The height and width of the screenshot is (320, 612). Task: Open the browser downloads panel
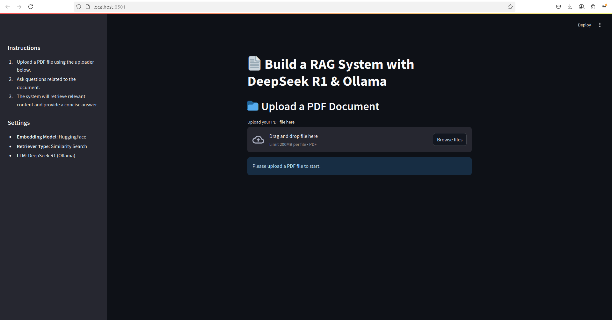(570, 7)
